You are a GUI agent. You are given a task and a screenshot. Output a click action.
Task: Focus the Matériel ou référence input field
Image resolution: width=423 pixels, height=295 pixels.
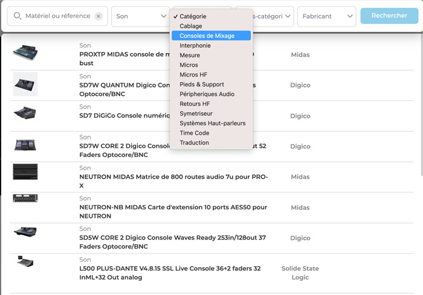(58, 16)
